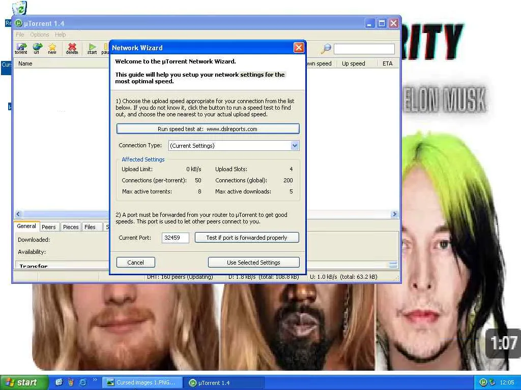Click the Cursed images 1.PNG taskbar button

coord(142,382)
